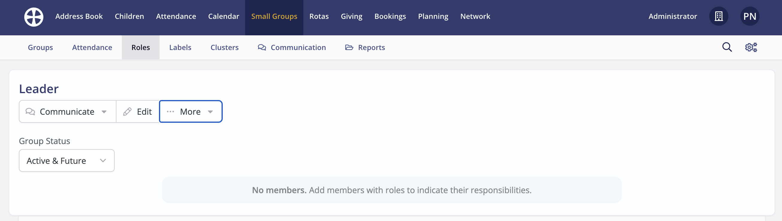Switch to the Groups tab
The height and width of the screenshot is (221, 782).
click(40, 47)
